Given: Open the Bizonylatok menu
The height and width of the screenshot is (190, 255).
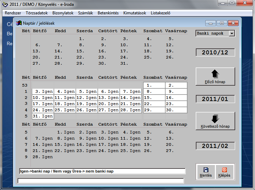Looking at the screenshot, I should (x=63, y=13).
